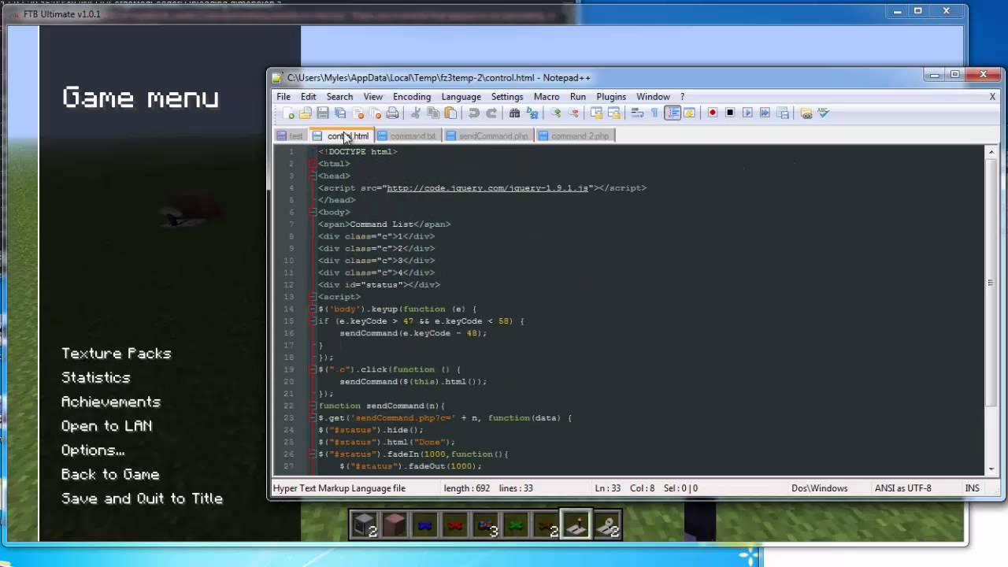The width and height of the screenshot is (1008, 567).
Task: Click the ABC spell check icon
Action: pyautogui.click(x=823, y=113)
